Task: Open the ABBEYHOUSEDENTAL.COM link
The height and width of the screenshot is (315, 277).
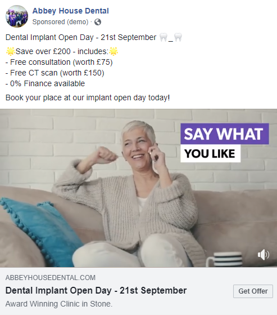Action: tap(51, 278)
